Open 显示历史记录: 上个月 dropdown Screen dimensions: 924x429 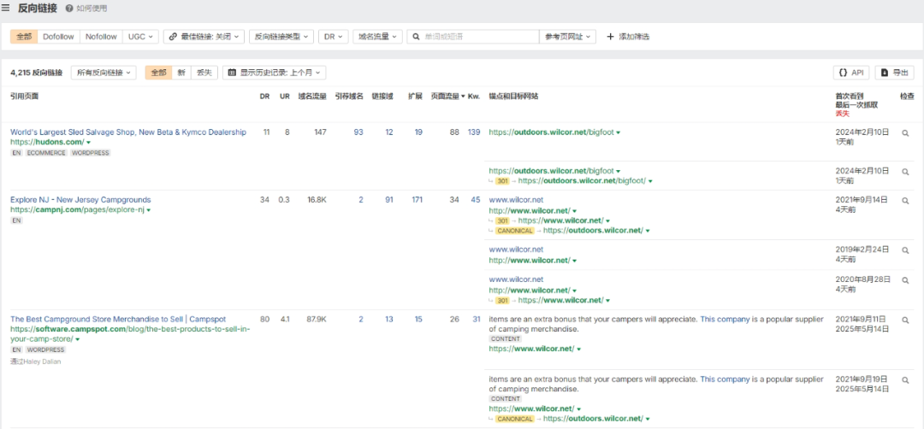(x=274, y=73)
